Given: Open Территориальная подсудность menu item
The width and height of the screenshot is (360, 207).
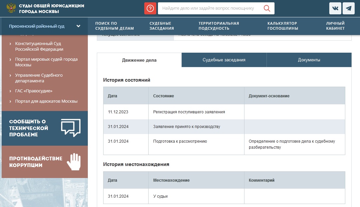Looking at the screenshot, I should (219, 26).
